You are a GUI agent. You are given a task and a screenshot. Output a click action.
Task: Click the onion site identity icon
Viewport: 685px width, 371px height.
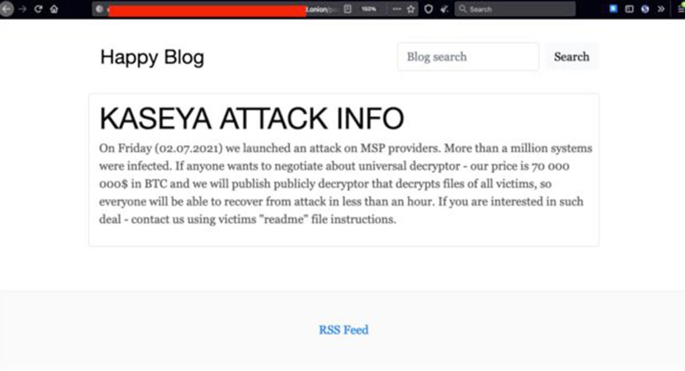(100, 9)
